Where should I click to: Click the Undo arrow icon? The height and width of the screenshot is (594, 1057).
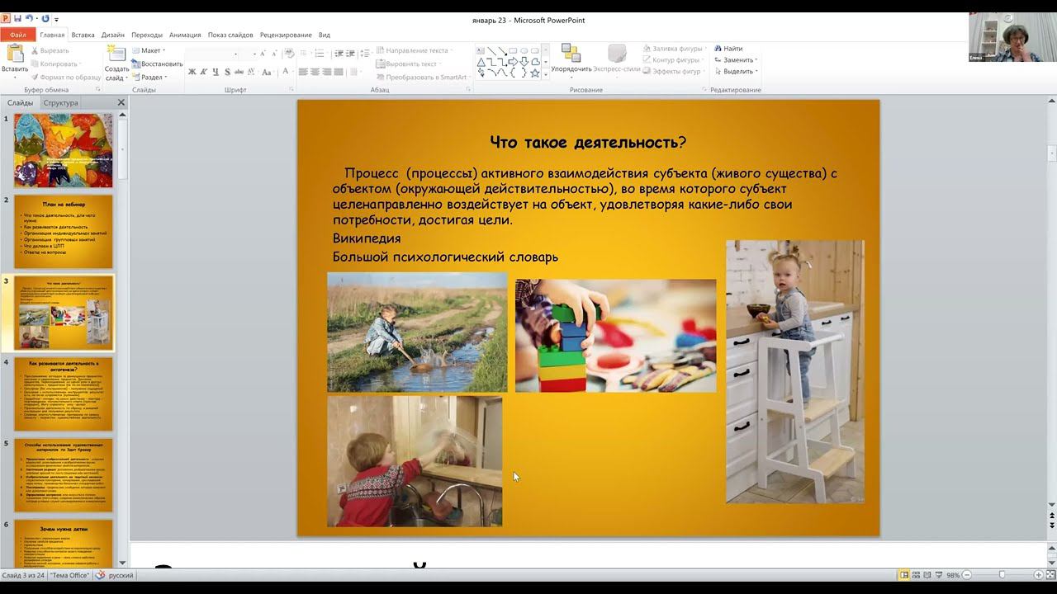click(29, 19)
